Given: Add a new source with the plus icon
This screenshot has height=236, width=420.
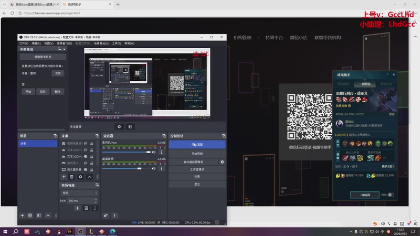Looking at the screenshot, I should tap(64, 177).
